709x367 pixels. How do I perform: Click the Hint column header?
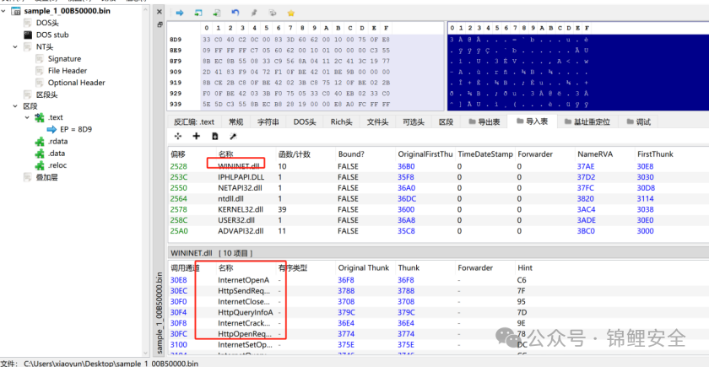click(525, 268)
